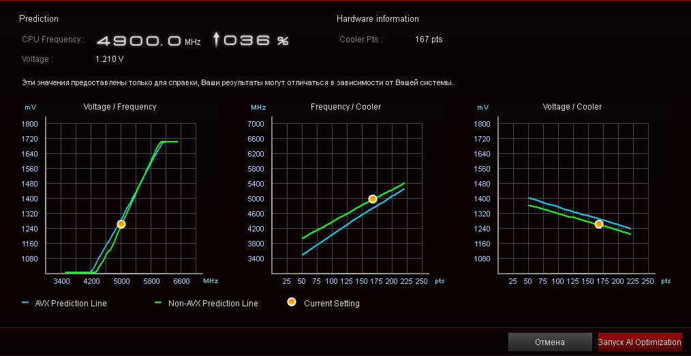Click the Hardware information heading
The height and width of the screenshot is (356, 691).
point(378,19)
